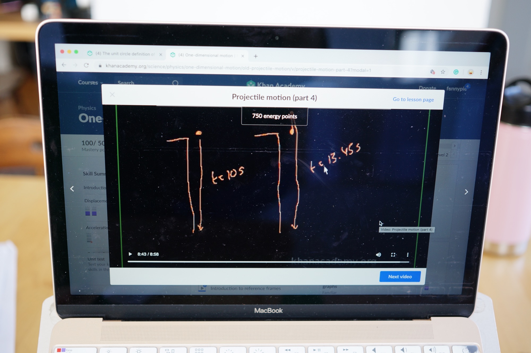This screenshot has width=531, height=353.
Task: Open a new browser tab
Action: tap(255, 56)
